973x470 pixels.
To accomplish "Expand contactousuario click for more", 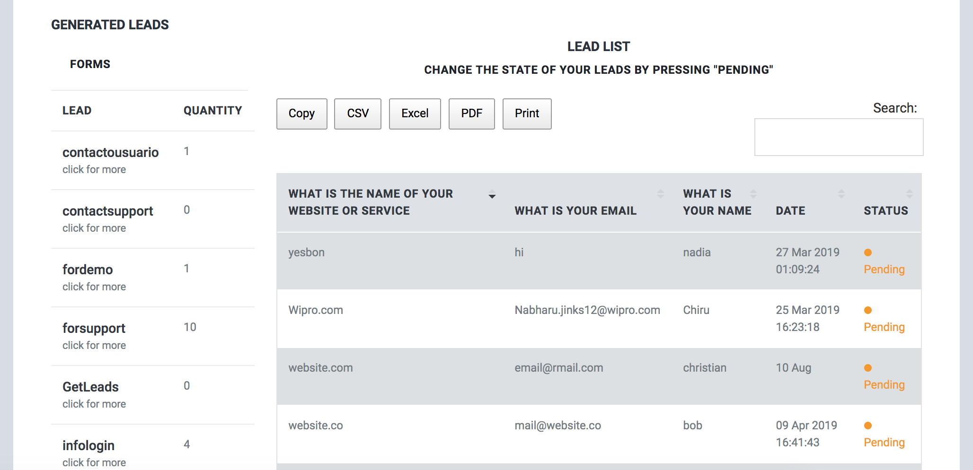I will pyautogui.click(x=94, y=170).
